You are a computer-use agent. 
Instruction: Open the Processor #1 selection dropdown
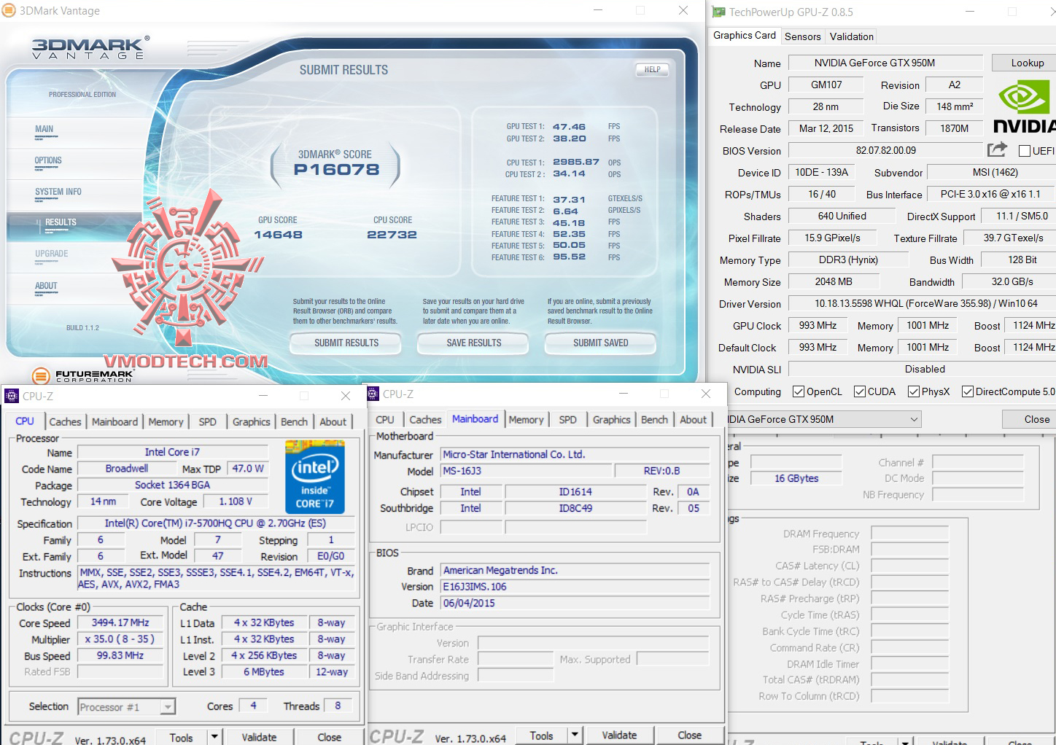click(x=168, y=707)
